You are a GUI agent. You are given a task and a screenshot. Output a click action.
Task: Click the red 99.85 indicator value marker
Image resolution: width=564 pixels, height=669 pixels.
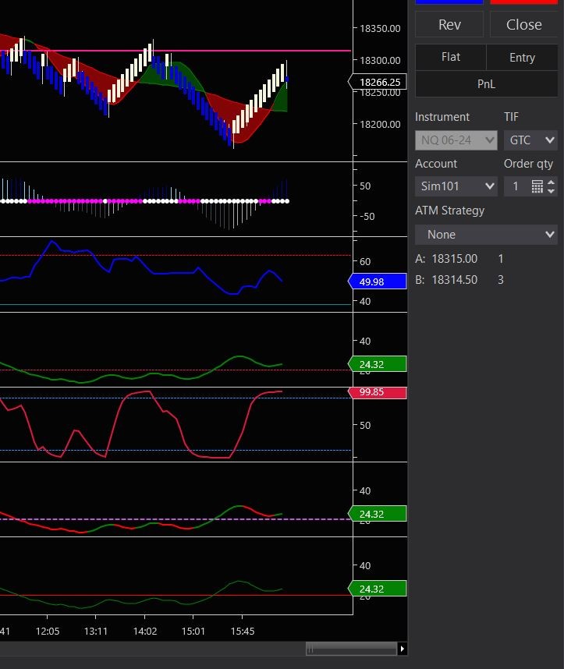coord(378,392)
